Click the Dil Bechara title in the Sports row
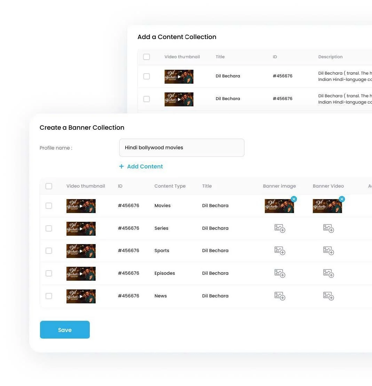The image size is (372, 386). tap(215, 251)
